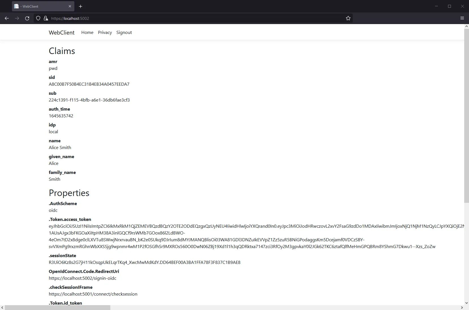Close the WebClient tab
The image size is (469, 310).
70,6
